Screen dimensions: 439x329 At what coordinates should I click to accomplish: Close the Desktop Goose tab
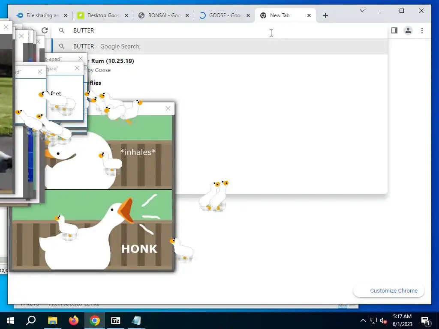click(x=126, y=15)
